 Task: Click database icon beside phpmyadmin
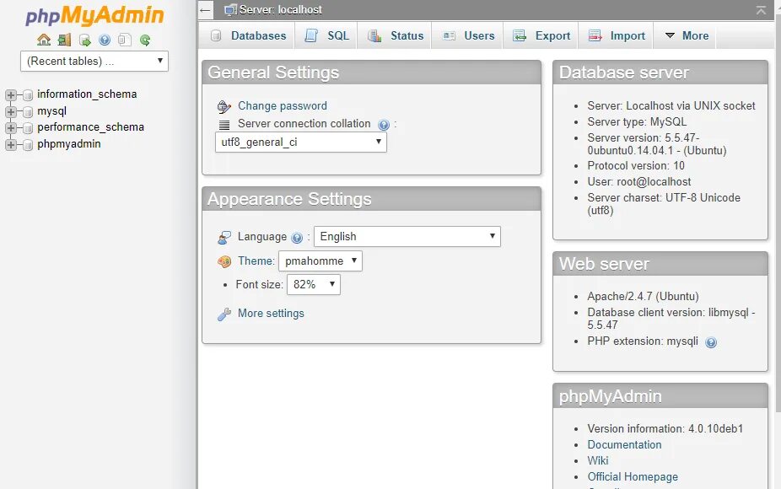(x=28, y=145)
